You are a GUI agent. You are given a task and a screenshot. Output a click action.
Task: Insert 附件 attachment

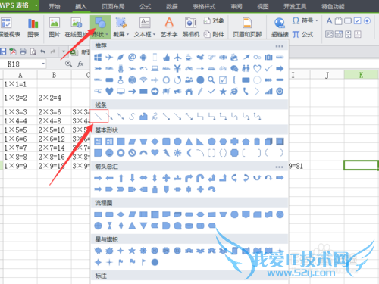(x=214, y=34)
